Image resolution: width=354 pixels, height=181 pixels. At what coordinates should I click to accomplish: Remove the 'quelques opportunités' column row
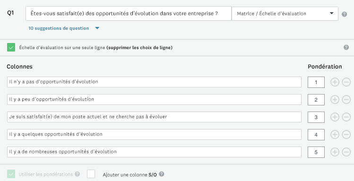pos(346,135)
